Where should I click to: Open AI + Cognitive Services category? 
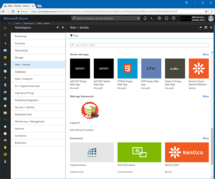38,86
